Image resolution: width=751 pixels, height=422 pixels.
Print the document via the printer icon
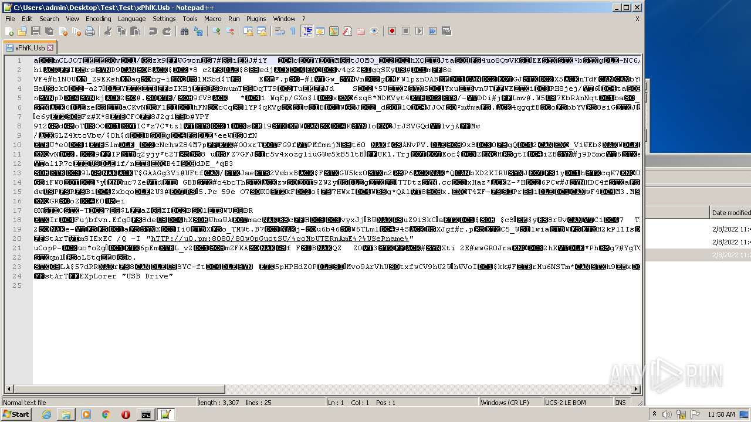coord(89,31)
